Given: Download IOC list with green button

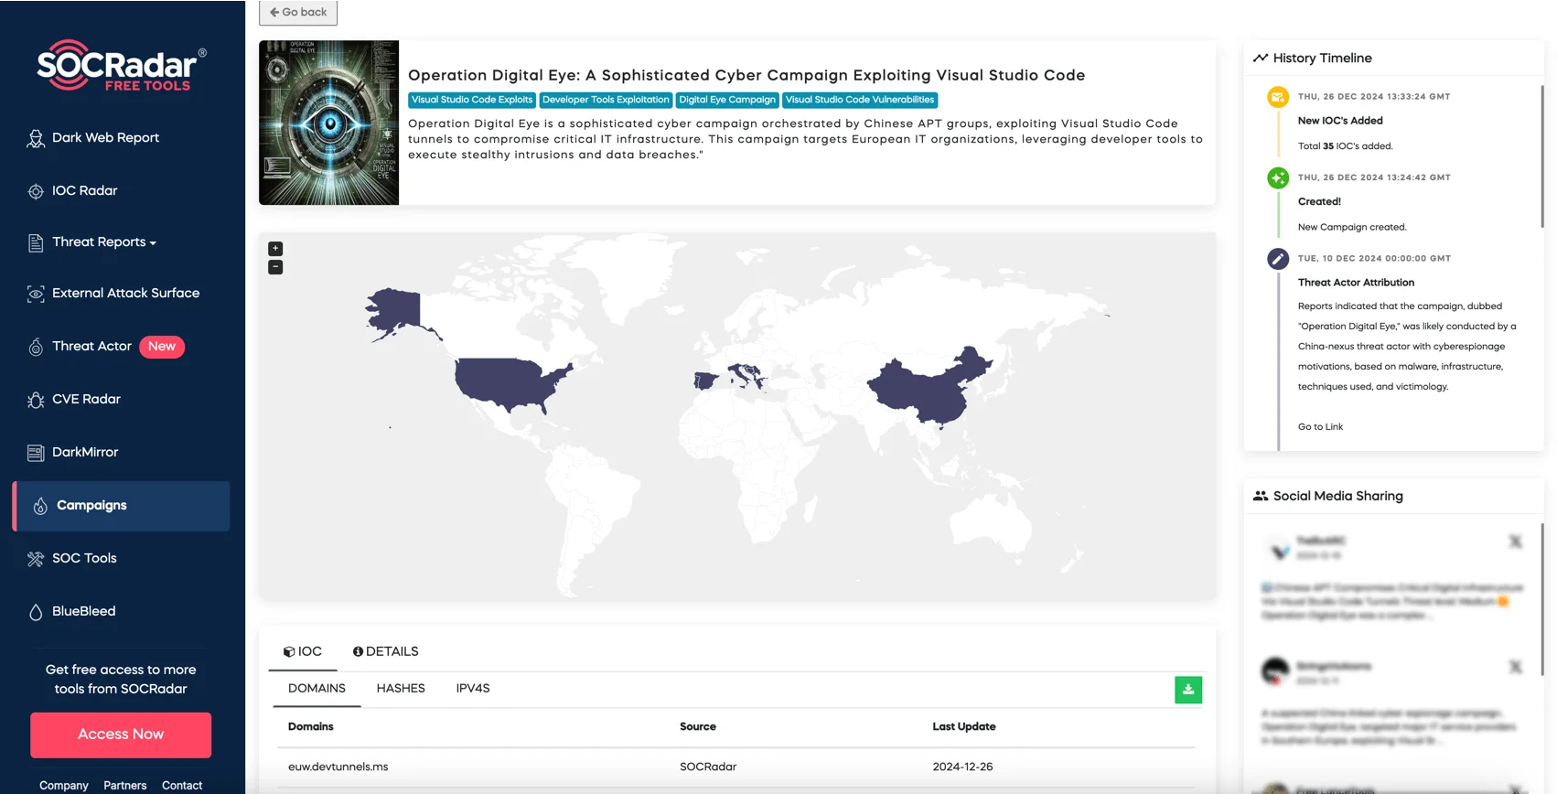Looking at the screenshot, I should 1188,690.
